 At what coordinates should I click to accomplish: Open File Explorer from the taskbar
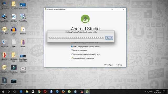coord(27,92)
